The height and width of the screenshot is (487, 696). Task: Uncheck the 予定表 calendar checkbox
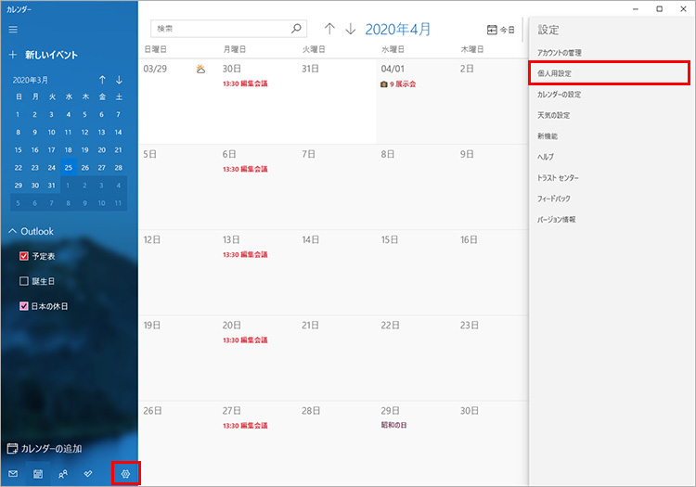coord(24,256)
